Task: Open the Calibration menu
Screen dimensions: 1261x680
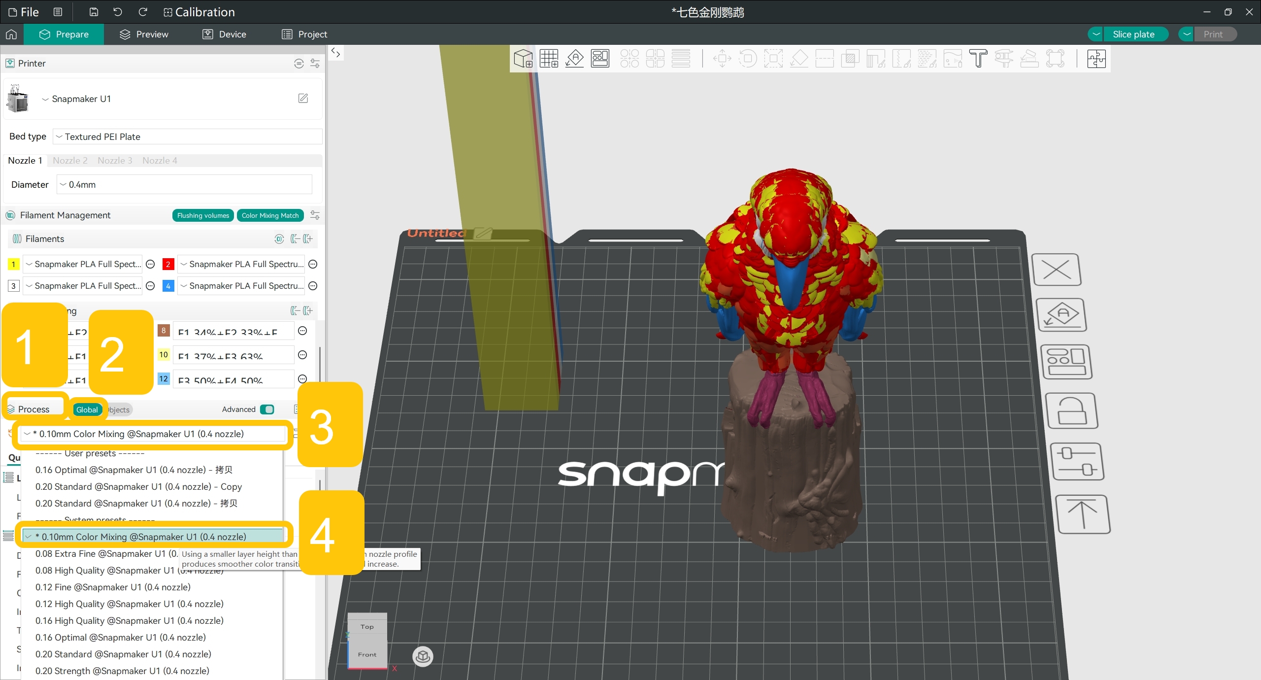Action: click(x=199, y=12)
